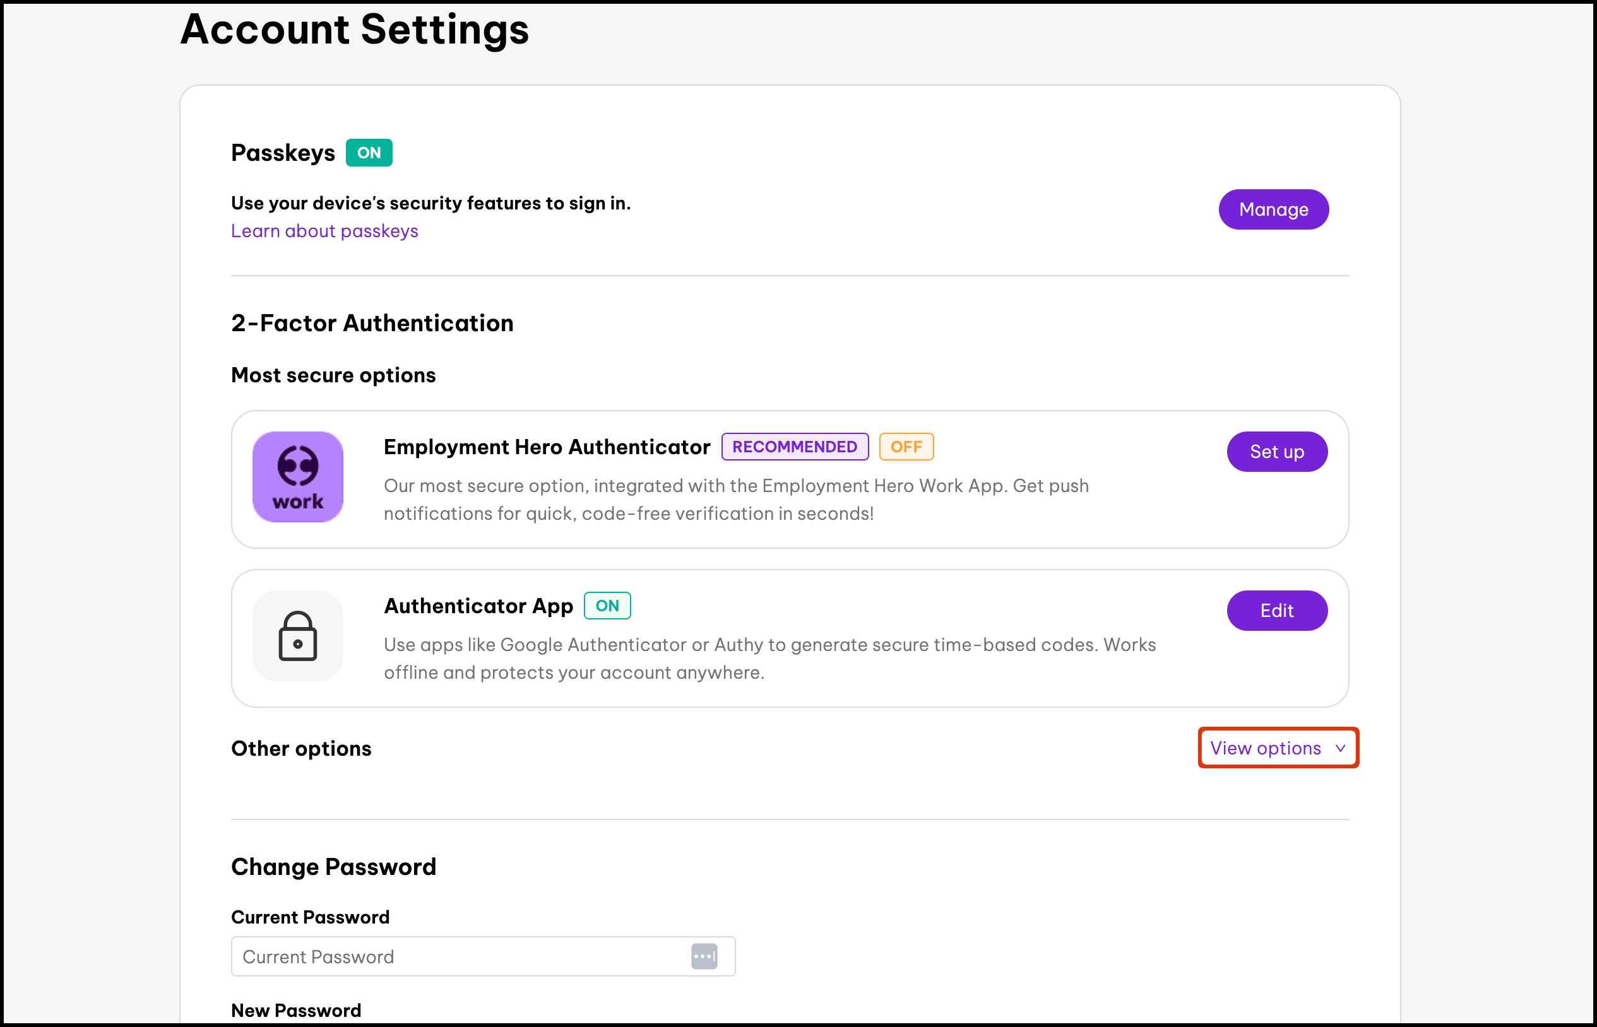Click the Change Password section heading
Image resolution: width=1597 pixels, height=1027 pixels.
pyautogui.click(x=333, y=867)
